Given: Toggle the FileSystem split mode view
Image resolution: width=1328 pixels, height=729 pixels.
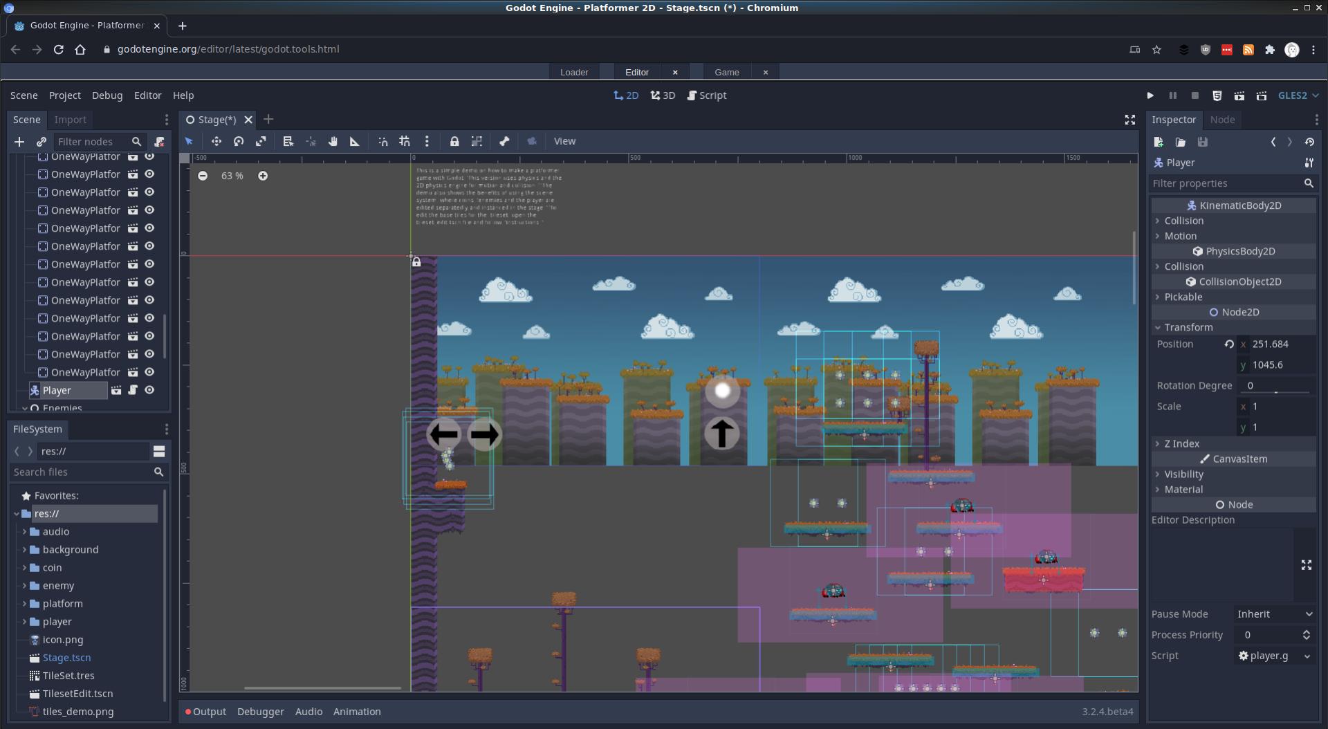Looking at the screenshot, I should (x=159, y=451).
